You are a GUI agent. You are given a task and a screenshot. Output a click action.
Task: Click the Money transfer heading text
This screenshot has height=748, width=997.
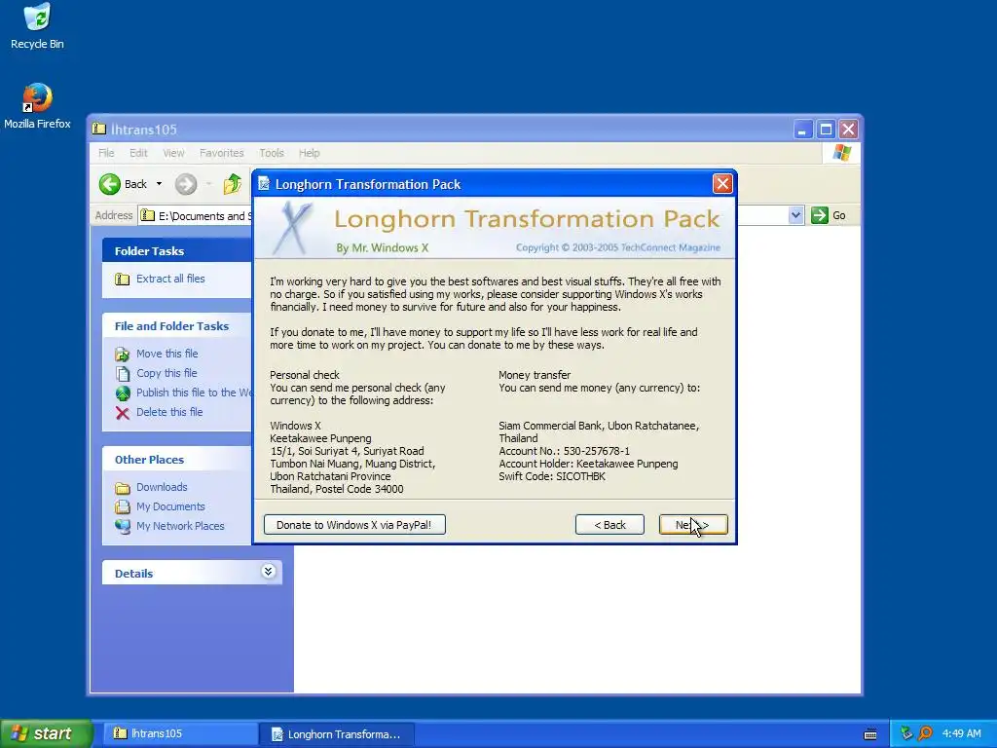coord(535,375)
